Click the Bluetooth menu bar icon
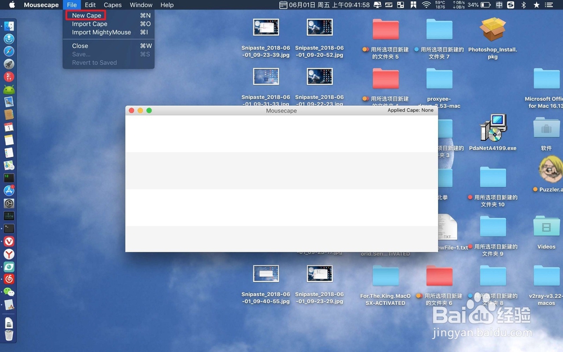 (x=524, y=5)
